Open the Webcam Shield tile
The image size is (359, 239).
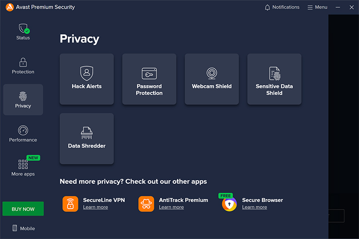click(212, 79)
